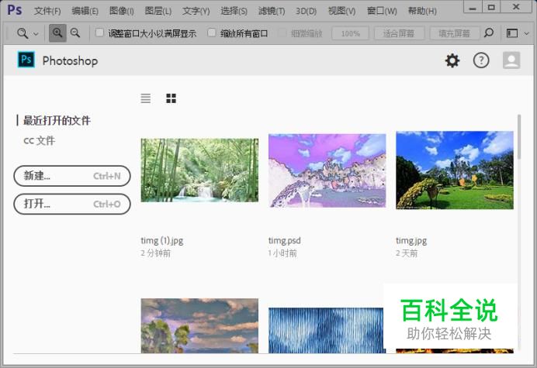The height and width of the screenshot is (368, 537).
Task: Open the 帮助(H) menu
Action: click(422, 11)
